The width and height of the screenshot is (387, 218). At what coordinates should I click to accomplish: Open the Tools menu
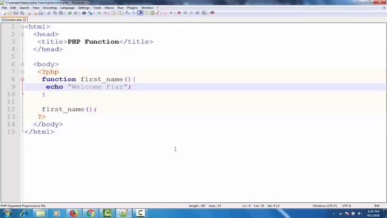97,8
